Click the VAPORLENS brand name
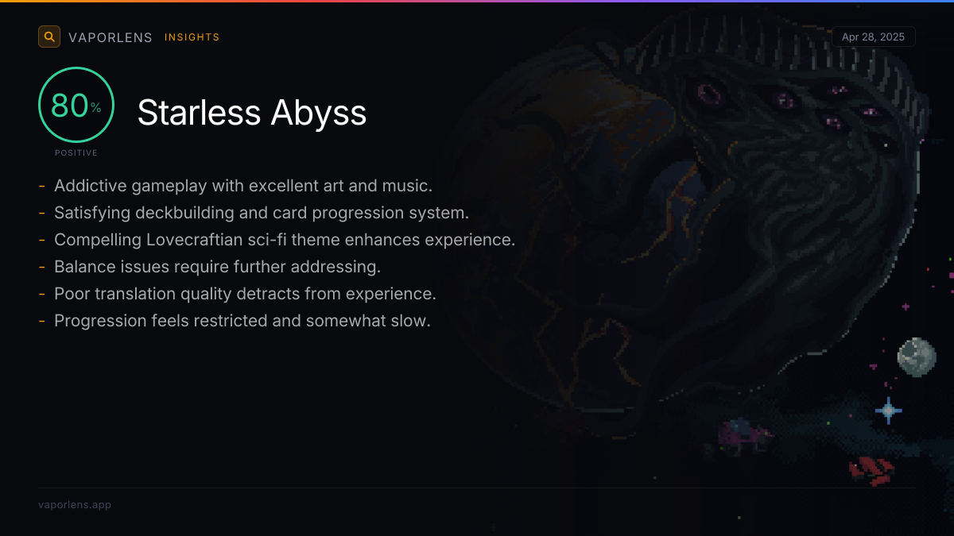Viewport: 954px width, 536px height. tap(111, 37)
